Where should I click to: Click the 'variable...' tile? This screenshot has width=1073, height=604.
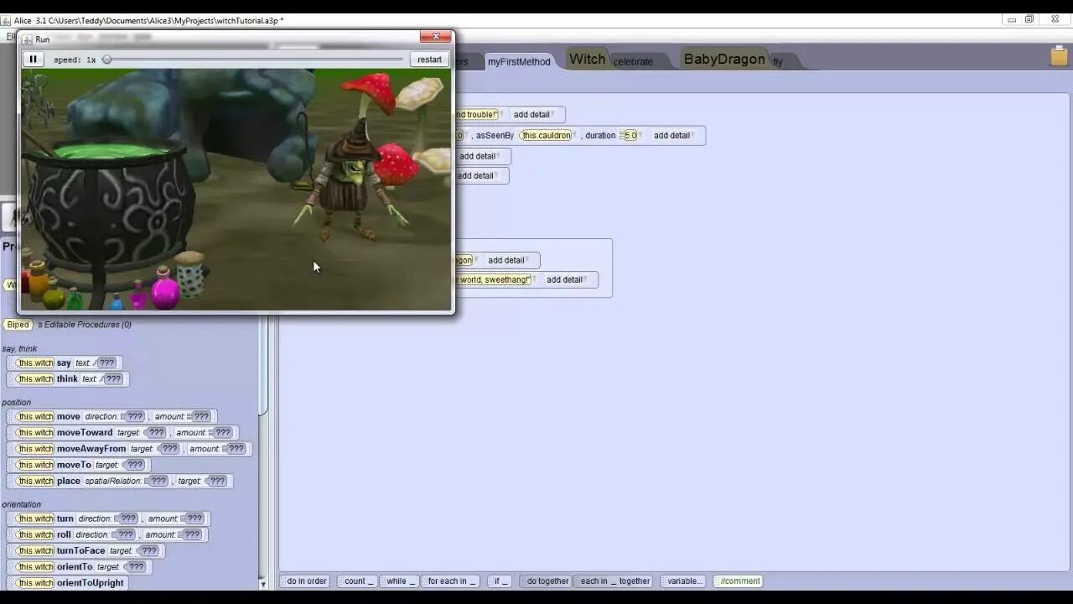[x=684, y=581]
